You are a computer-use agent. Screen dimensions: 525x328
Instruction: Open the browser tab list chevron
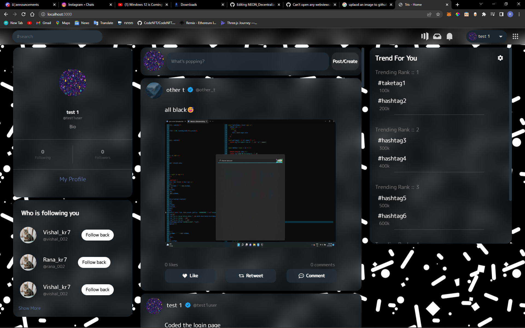480,4
